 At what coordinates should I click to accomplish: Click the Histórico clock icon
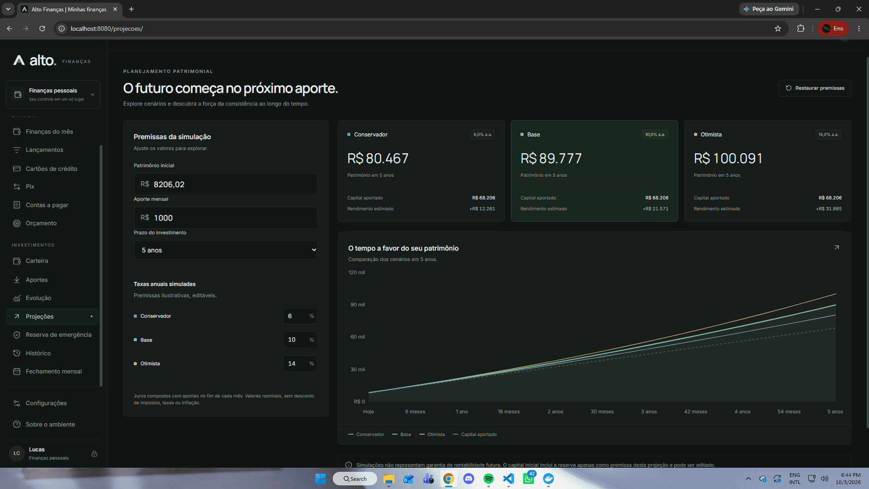click(17, 353)
